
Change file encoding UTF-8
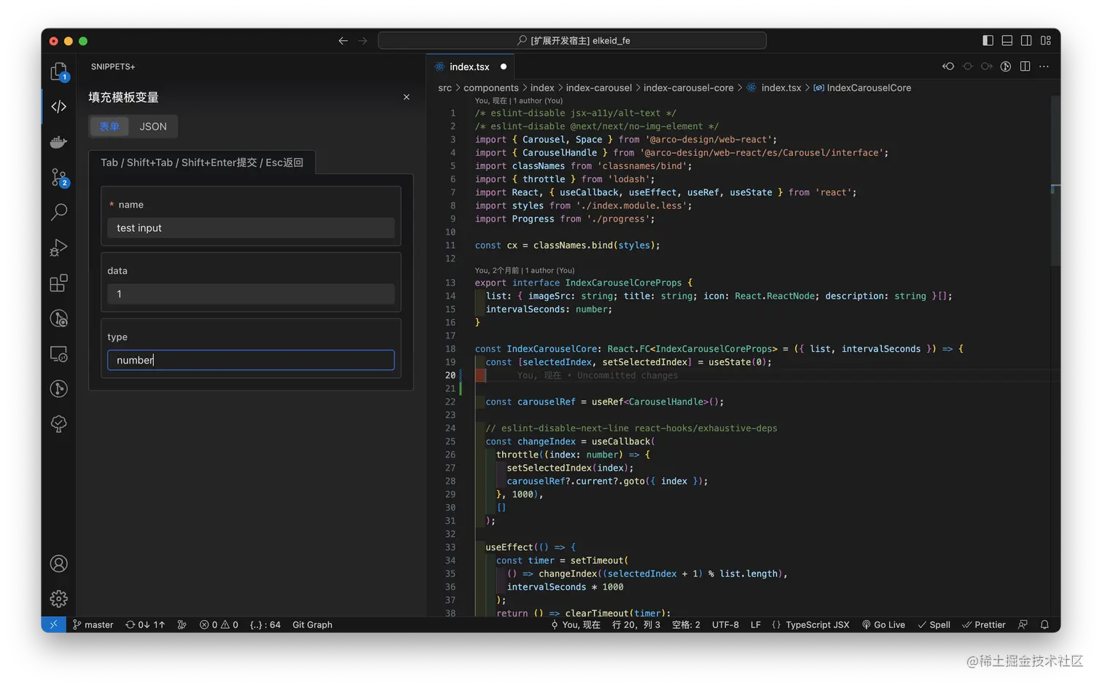[x=725, y=625]
